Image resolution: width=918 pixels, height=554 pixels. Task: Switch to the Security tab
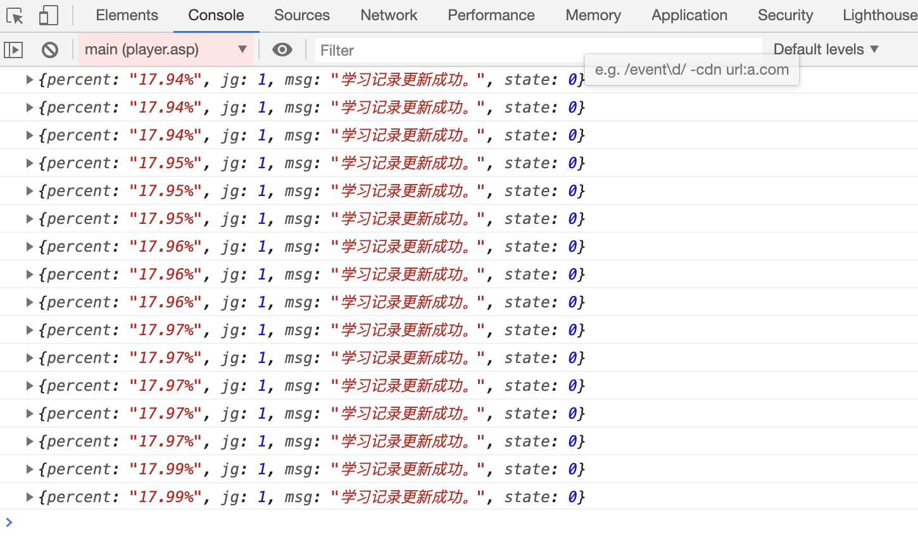pos(786,15)
